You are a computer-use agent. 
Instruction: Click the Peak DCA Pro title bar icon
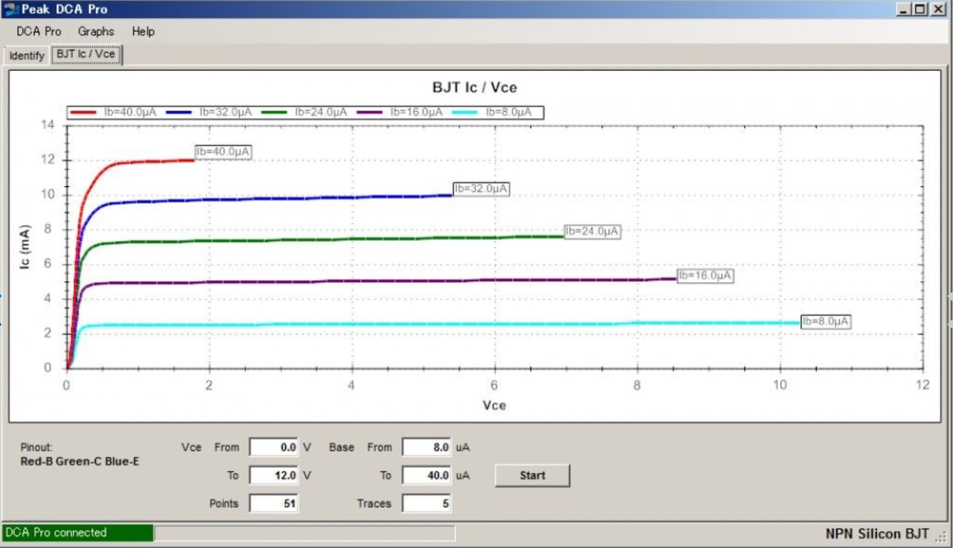point(10,9)
